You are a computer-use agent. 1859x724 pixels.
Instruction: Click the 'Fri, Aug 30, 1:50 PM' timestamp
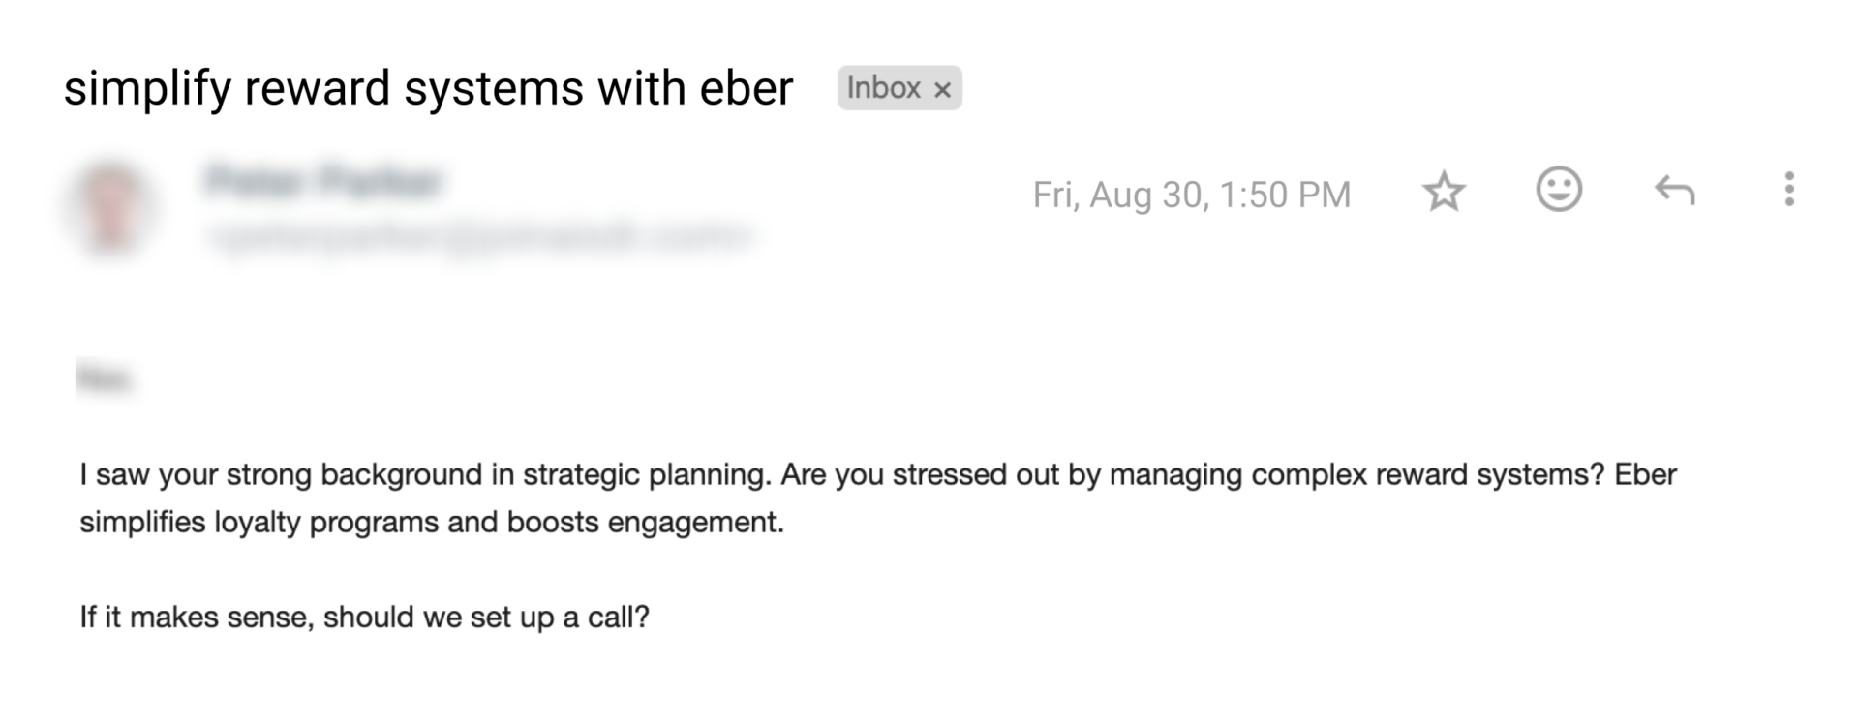coord(1191,195)
